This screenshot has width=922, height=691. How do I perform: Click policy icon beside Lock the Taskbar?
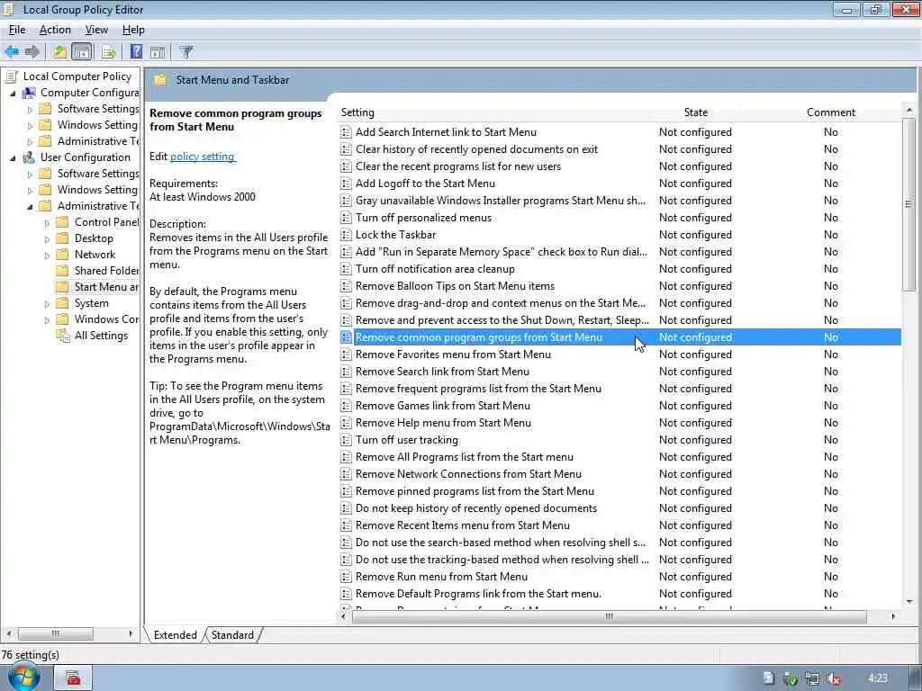click(347, 235)
